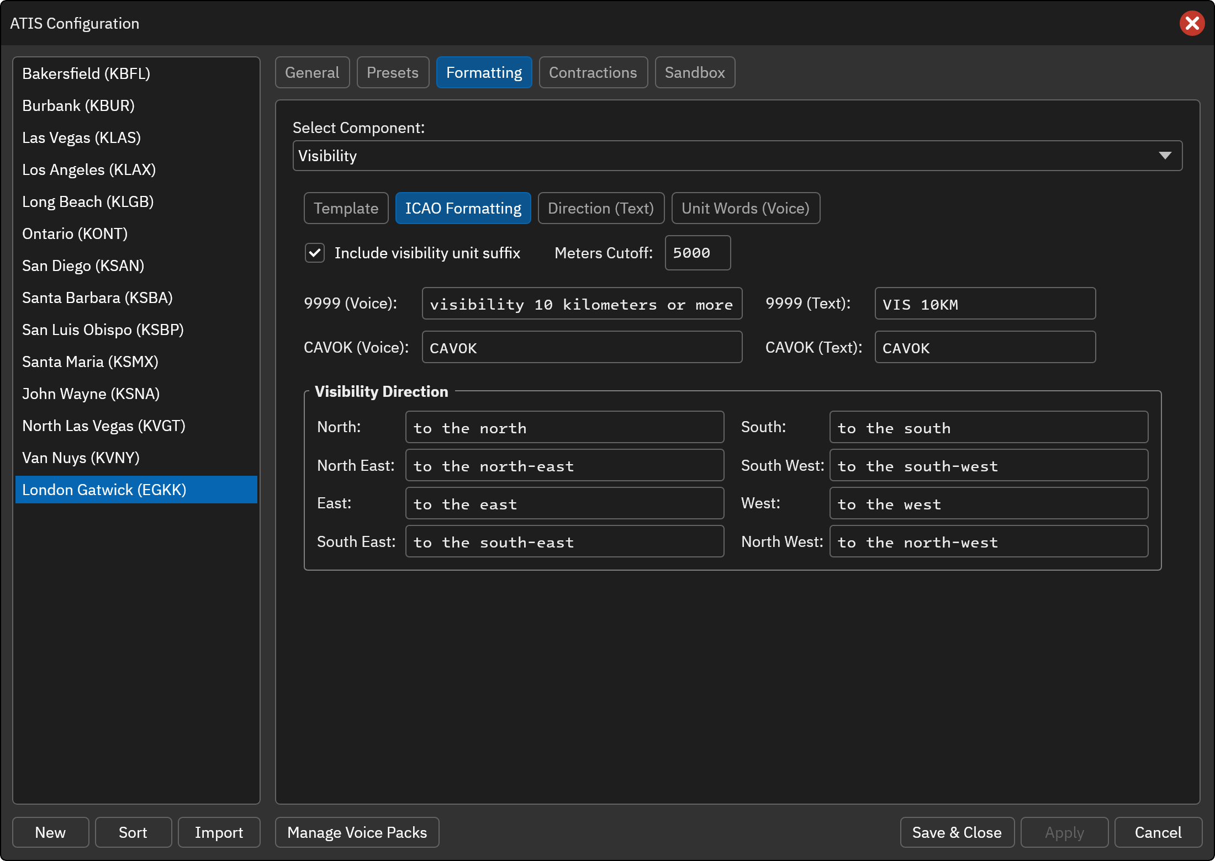Select Bakersfield (KBFL) in station list
This screenshot has height=861, width=1215.
pos(136,73)
